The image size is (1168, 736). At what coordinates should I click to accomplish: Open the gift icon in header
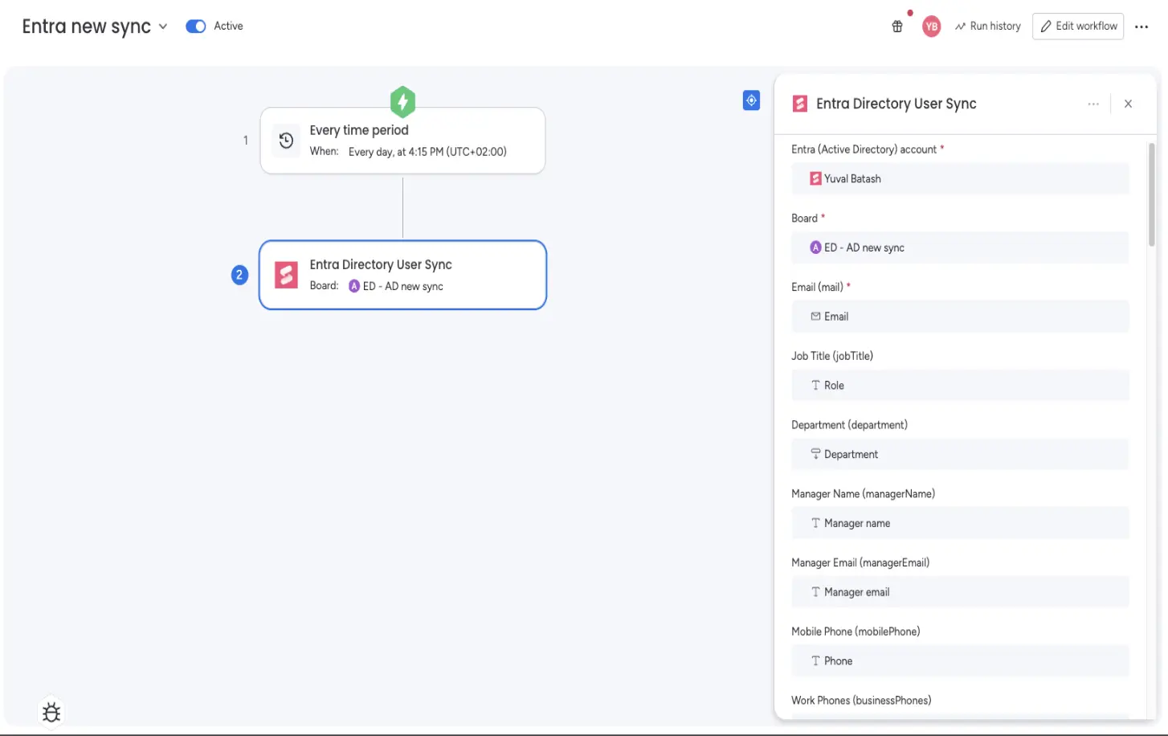point(897,27)
